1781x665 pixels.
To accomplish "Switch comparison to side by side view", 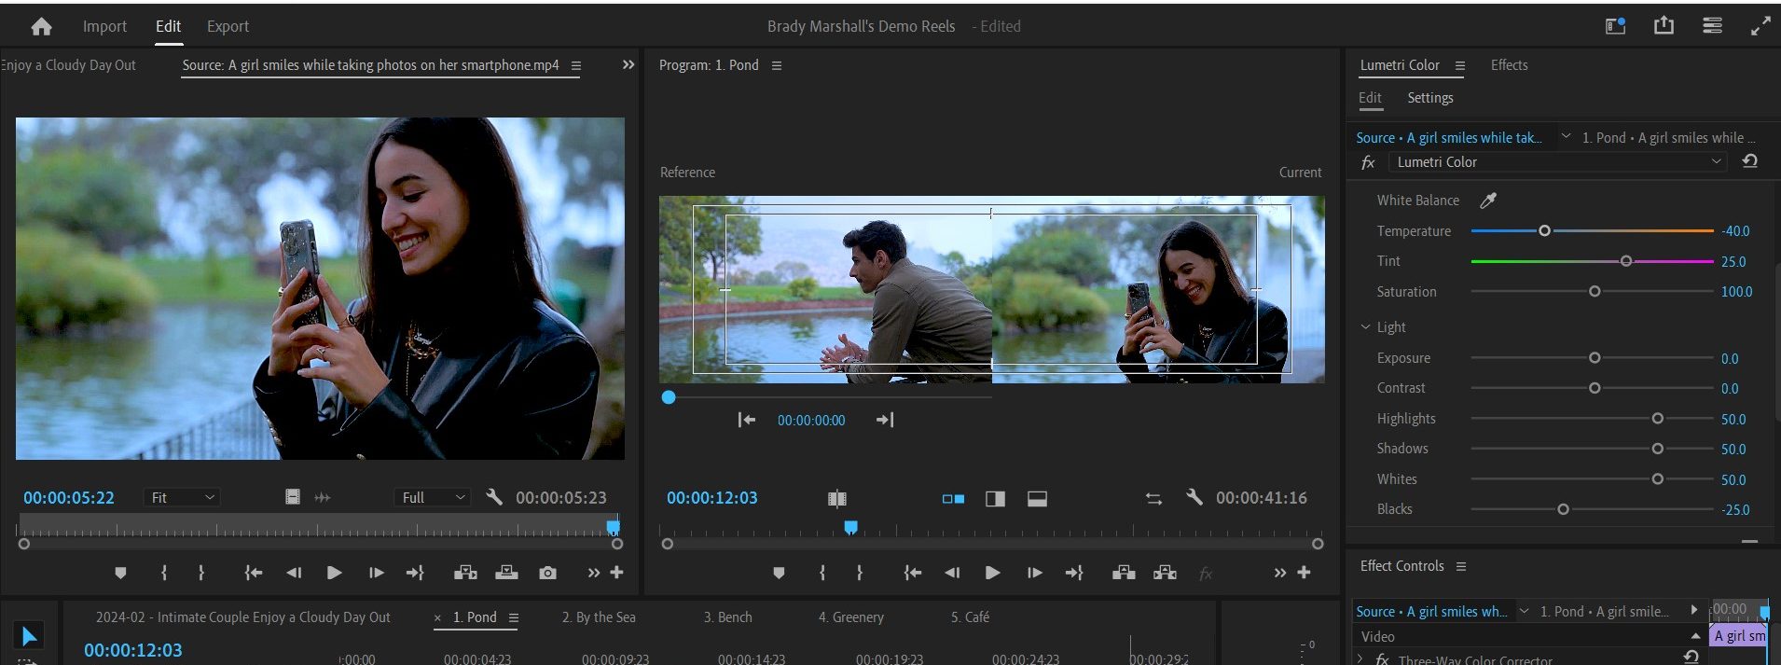I will click(x=953, y=499).
